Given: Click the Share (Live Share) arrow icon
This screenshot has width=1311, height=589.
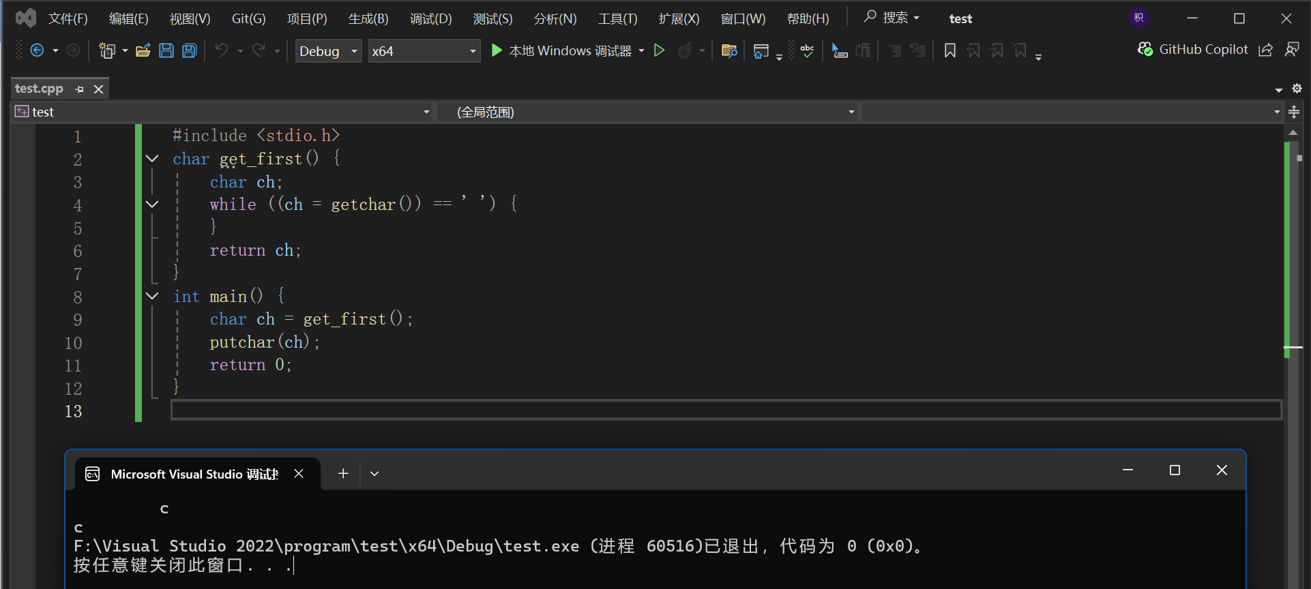Looking at the screenshot, I should (1265, 50).
